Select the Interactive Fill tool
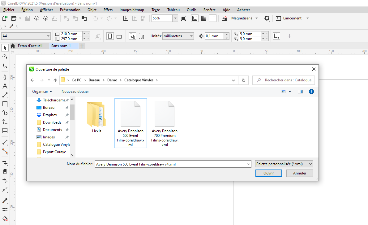This screenshot has width=368, height=225. pos(5,219)
